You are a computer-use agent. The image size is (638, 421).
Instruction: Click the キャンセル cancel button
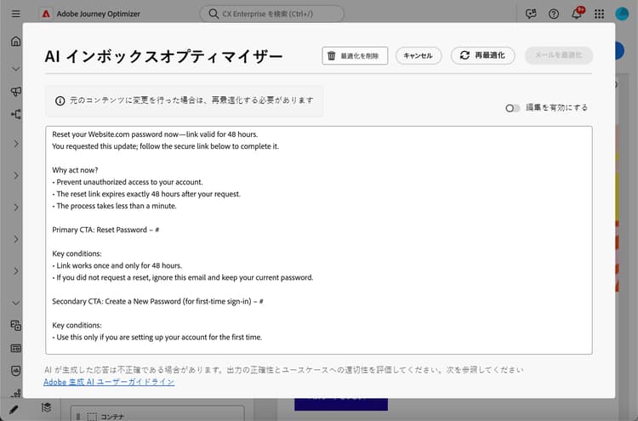419,56
